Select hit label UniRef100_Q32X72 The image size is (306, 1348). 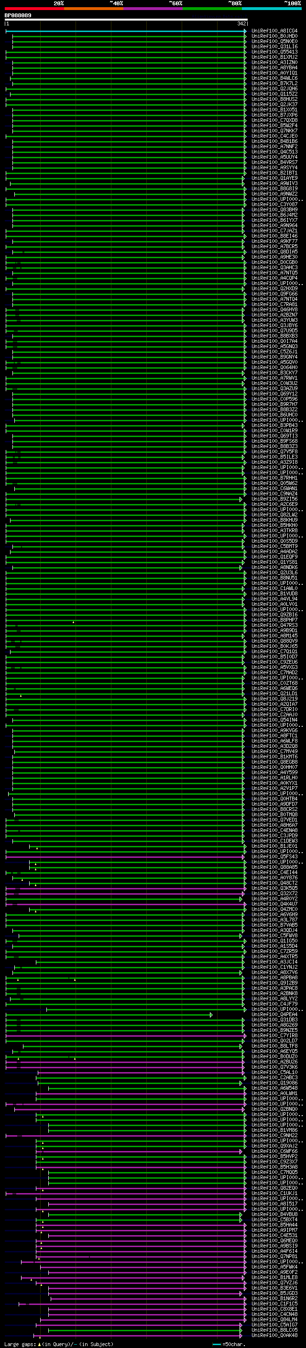point(274,893)
